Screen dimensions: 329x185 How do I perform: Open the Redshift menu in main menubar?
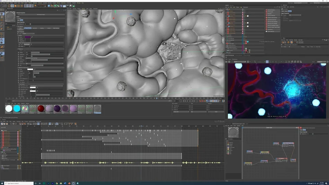pyautogui.click(x=73, y=3)
